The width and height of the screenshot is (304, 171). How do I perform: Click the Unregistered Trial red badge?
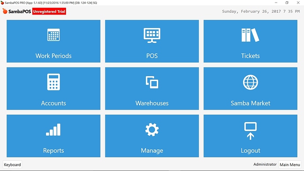49,11
